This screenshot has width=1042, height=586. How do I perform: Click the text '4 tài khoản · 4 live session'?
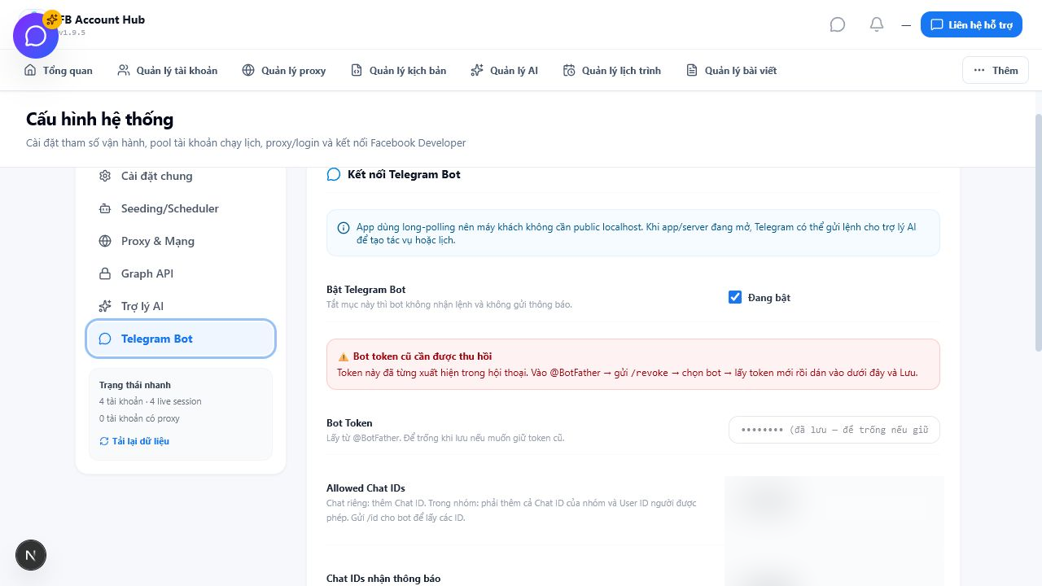pos(150,401)
